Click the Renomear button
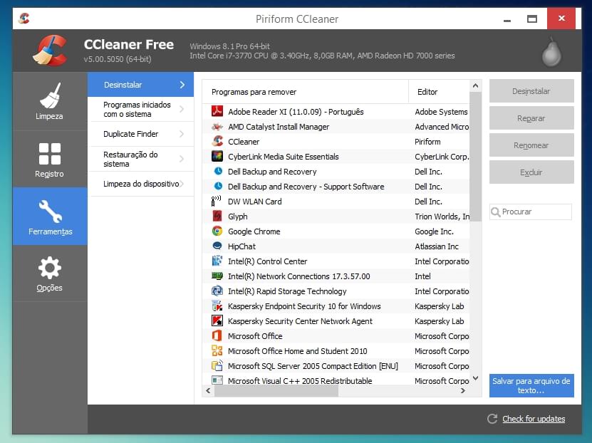This screenshot has width=592, height=443. pyautogui.click(x=531, y=145)
